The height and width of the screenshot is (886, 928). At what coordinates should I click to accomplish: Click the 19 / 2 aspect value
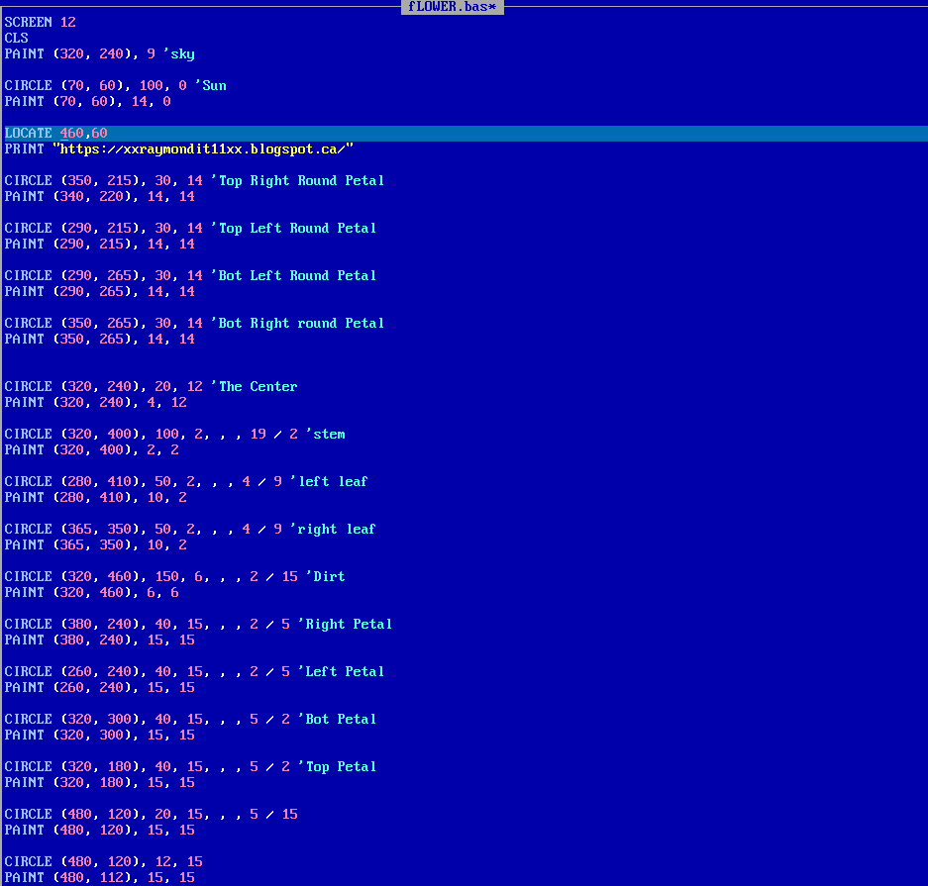[x=274, y=434]
